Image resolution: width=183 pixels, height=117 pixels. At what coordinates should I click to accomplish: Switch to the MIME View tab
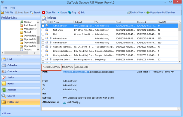tap(68, 67)
